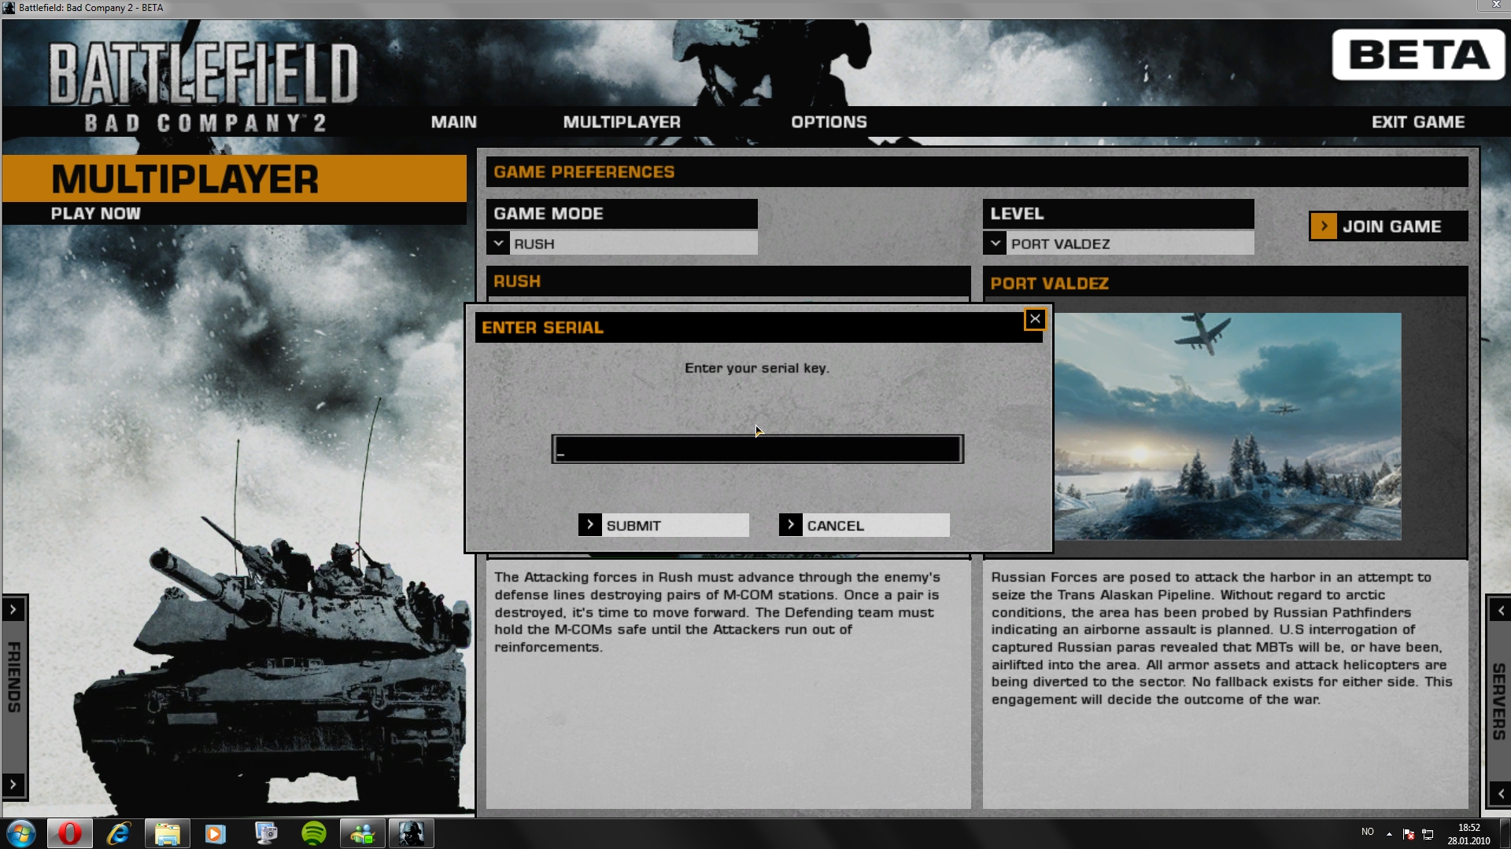Open Spotify from the taskbar
The height and width of the screenshot is (849, 1511).
(314, 833)
